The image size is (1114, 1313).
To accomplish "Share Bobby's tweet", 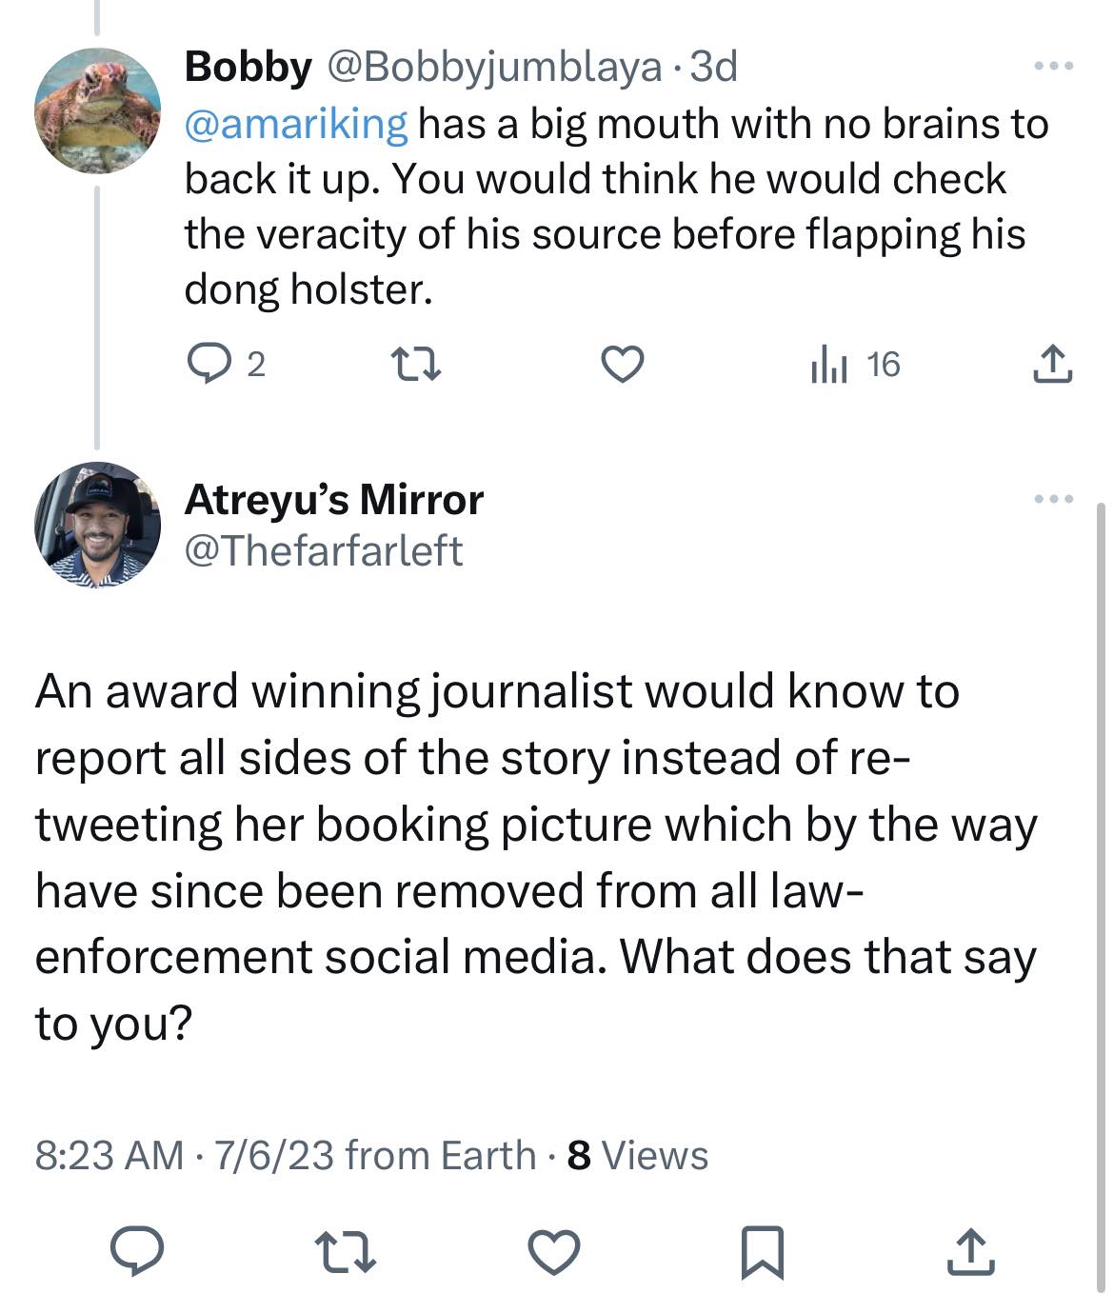I will coord(1052,364).
